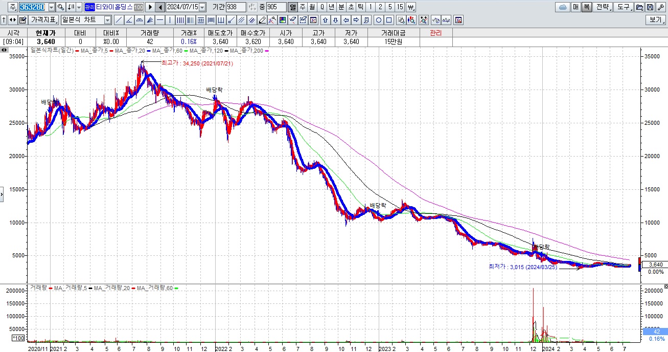Click the 거래량 column header

[149, 32]
